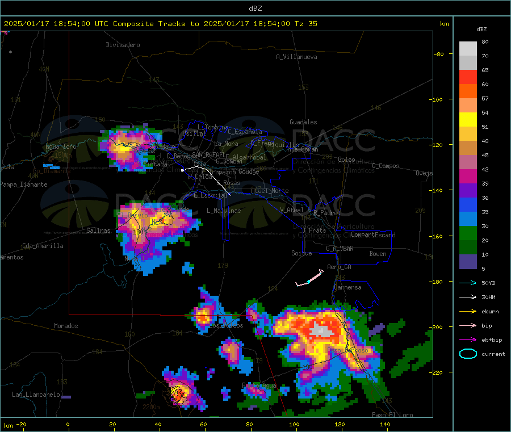Select the brown 45-48 dBZ swatch
This screenshot has height=432, width=511.
pos(468,148)
